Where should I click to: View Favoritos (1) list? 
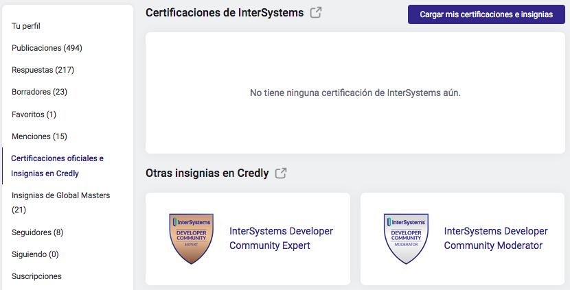[x=34, y=114]
